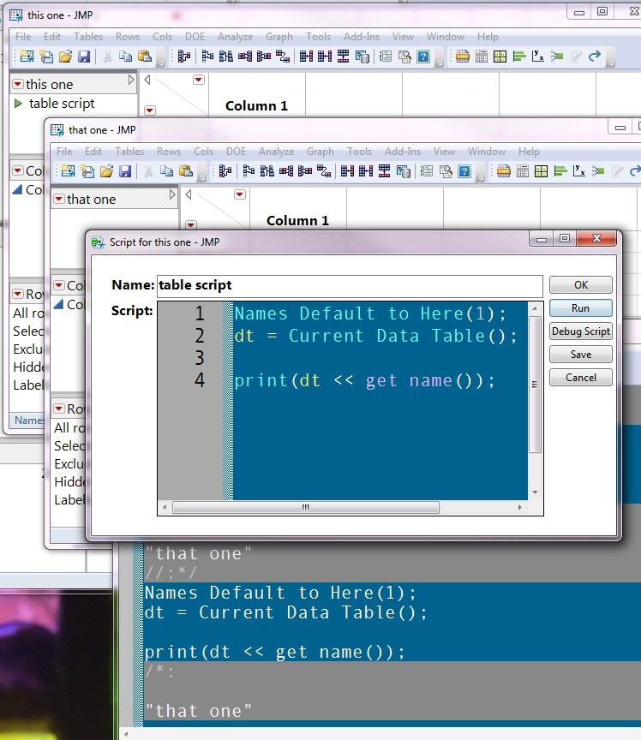Open rows red triangle in 'this one' grid corner
The image size is (641, 740).
(x=150, y=110)
